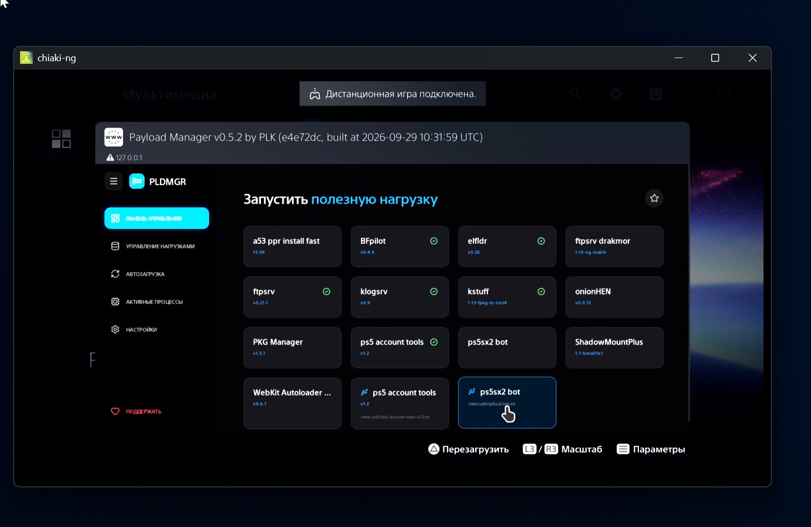Click the blurred search magnifier in PS5 top bar
The height and width of the screenshot is (527, 811).
coord(576,94)
